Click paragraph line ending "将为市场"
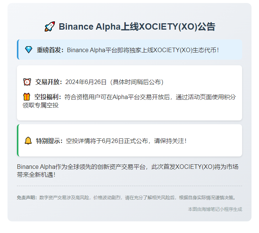The height and width of the screenshot is (233, 259). (128, 167)
